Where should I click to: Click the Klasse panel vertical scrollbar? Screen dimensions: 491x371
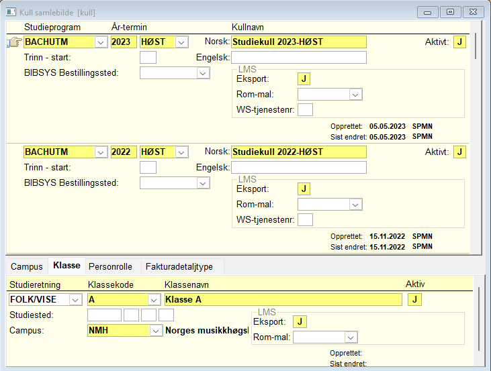[x=479, y=319]
